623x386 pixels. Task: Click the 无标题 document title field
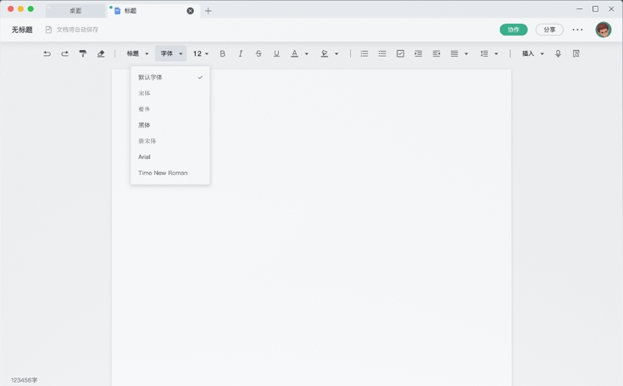click(22, 30)
